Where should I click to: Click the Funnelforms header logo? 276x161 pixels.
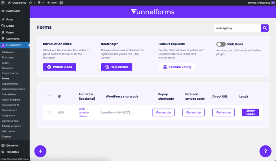pyautogui.click(x=152, y=12)
